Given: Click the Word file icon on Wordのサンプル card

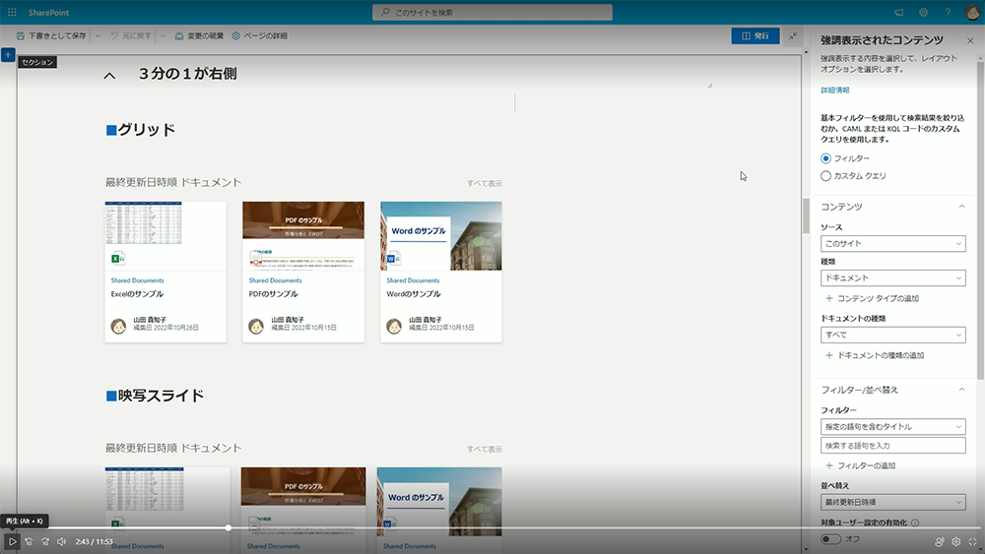Looking at the screenshot, I should (393, 258).
